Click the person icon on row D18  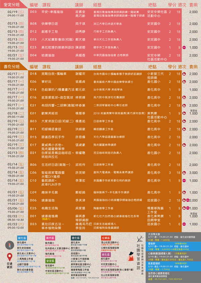(184, 74)
